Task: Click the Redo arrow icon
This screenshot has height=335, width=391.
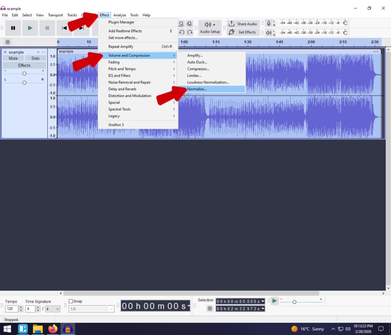Action: (189, 32)
